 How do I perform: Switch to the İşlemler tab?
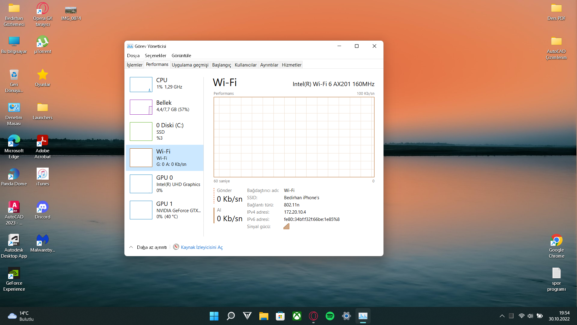(134, 65)
